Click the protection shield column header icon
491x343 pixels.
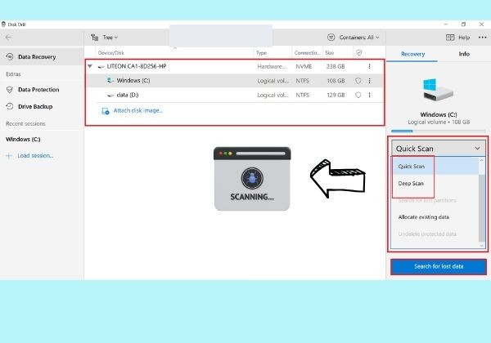point(359,53)
